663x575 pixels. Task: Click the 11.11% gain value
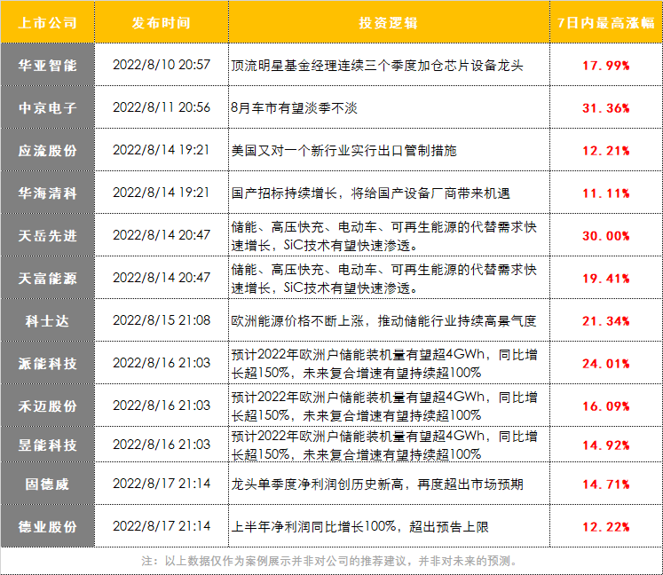[x=606, y=193]
